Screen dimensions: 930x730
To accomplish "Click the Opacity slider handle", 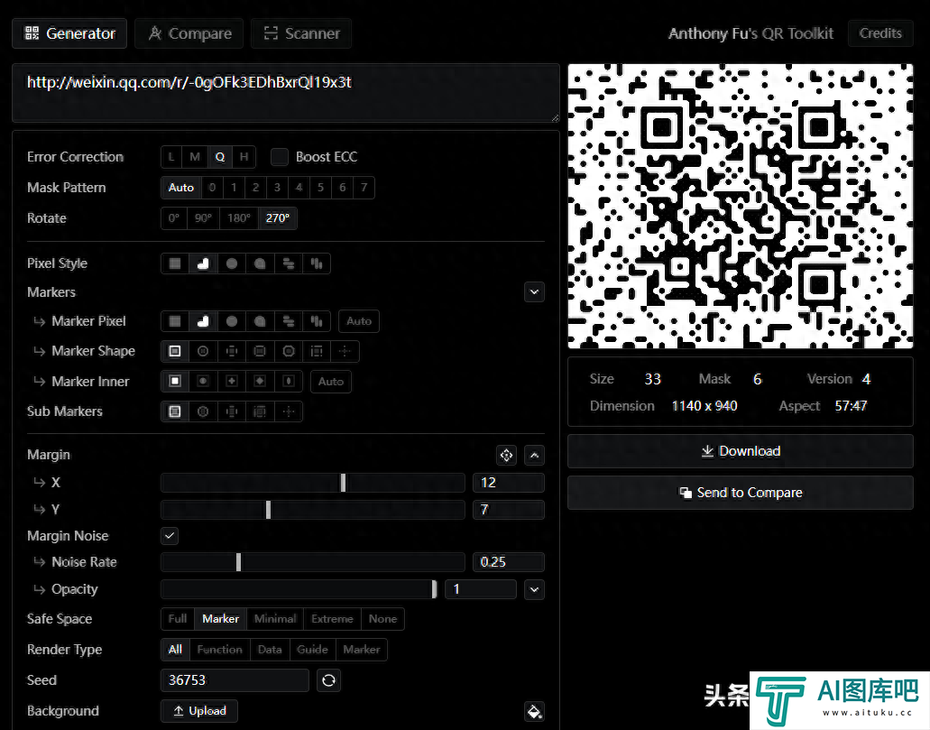I will (435, 589).
